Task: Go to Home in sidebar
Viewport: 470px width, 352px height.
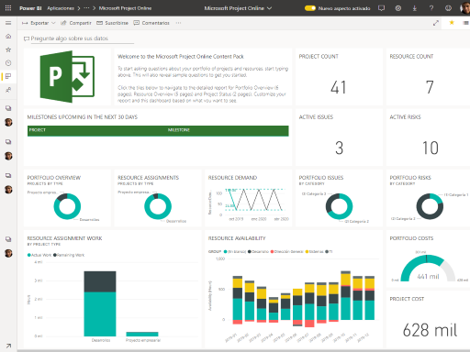Action: [x=8, y=36]
